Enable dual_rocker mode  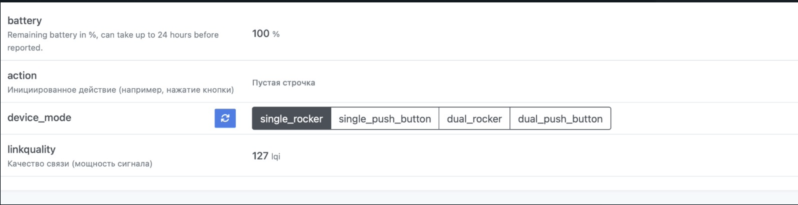click(x=474, y=118)
